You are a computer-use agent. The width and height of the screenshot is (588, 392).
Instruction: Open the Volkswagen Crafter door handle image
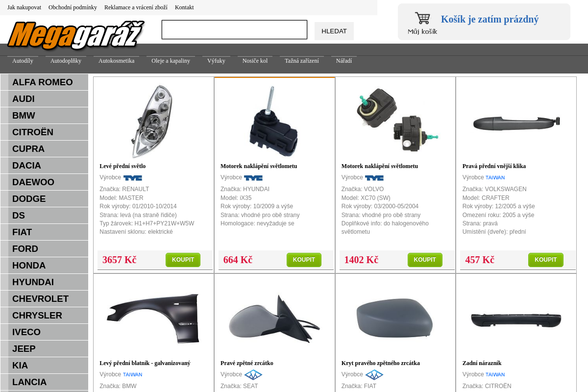pos(516,122)
